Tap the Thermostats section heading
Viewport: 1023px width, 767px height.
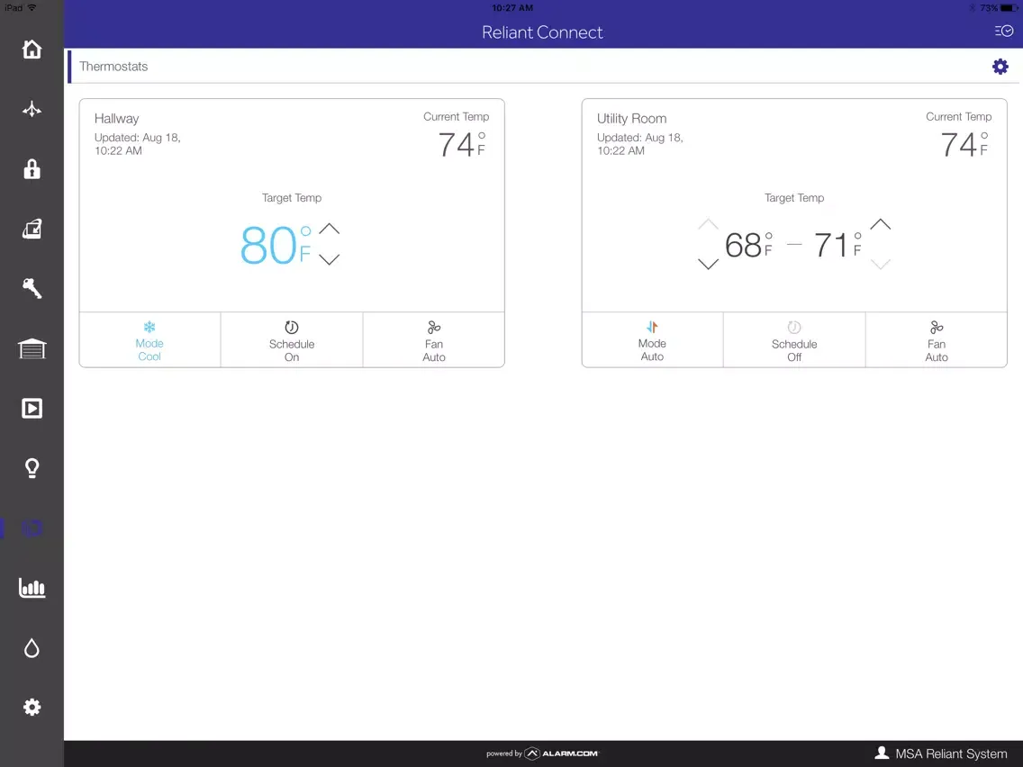(x=113, y=67)
